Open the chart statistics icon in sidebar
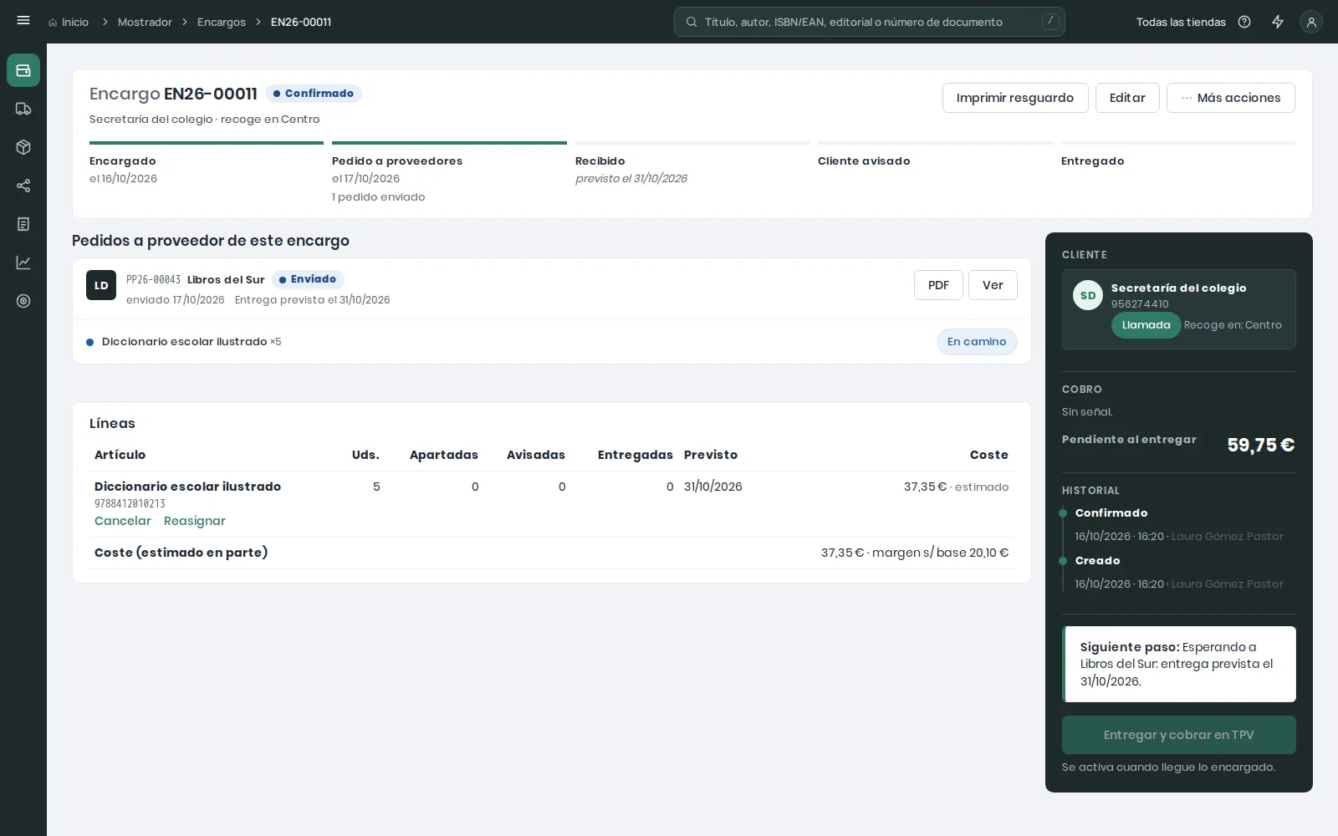The height and width of the screenshot is (836, 1338). point(23,263)
